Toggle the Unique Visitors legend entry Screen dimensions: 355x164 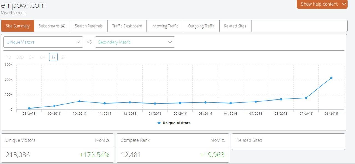pyautogui.click(x=174, y=123)
